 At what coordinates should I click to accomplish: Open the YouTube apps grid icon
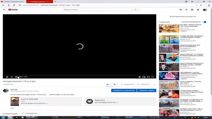pos(186,10)
